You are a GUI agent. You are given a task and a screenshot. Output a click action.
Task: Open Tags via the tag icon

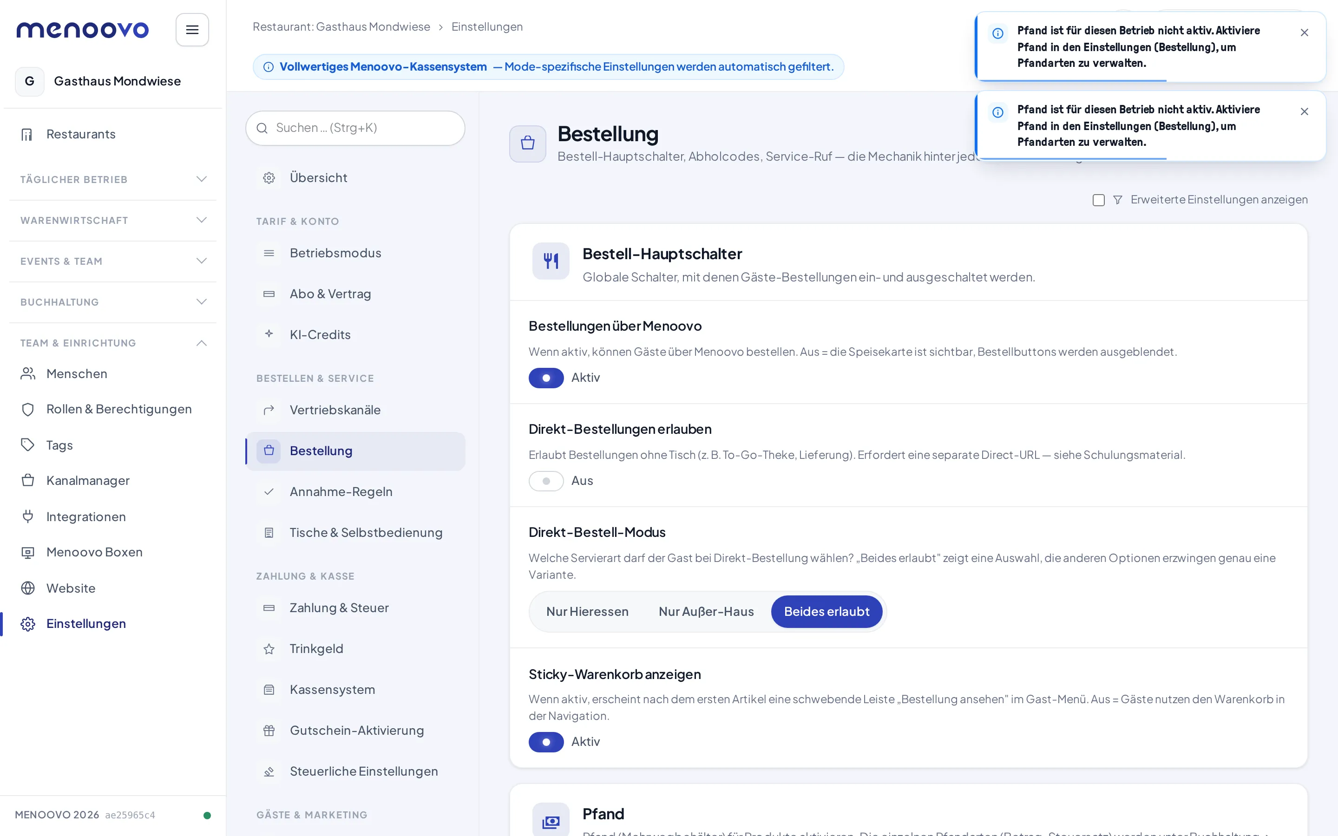[28, 444]
